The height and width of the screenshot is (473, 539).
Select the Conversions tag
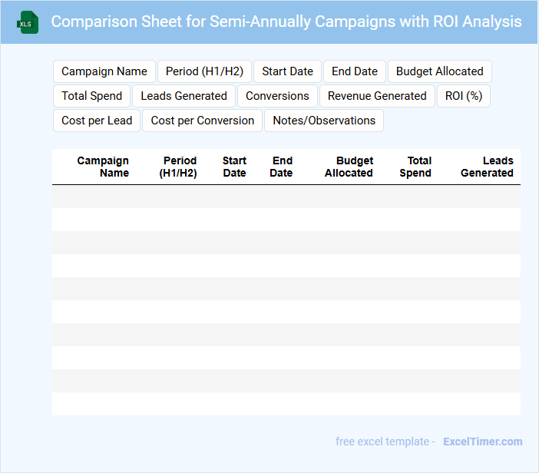[277, 96]
